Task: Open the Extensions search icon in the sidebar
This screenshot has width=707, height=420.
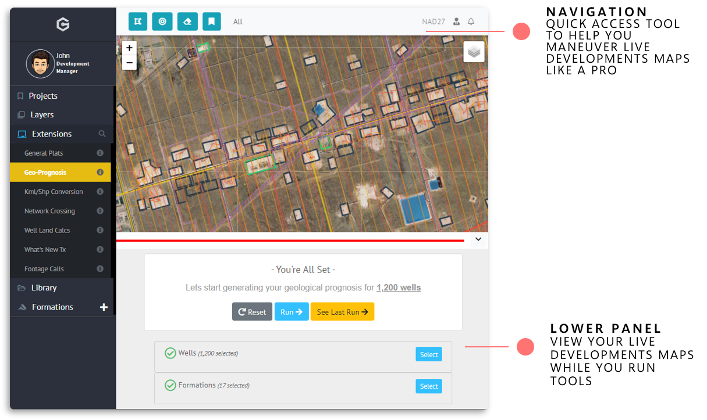Action: (102, 133)
